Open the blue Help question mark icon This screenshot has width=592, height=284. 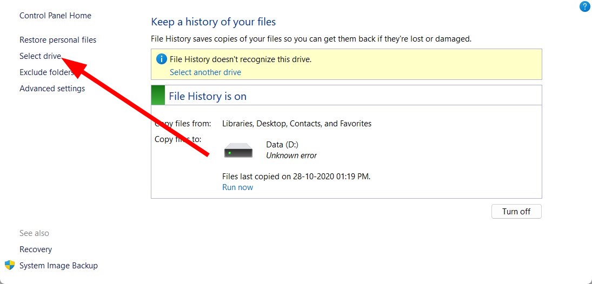click(x=584, y=7)
